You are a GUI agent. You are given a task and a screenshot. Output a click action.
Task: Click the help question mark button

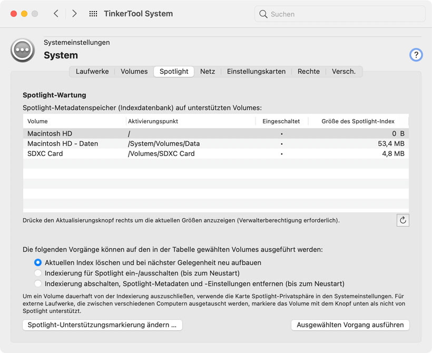416,55
